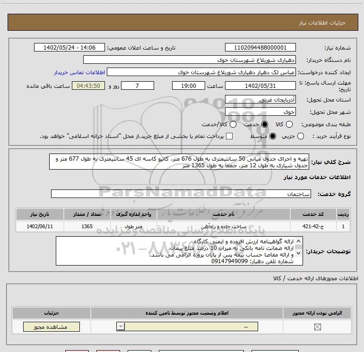Toggle the اسناد خزانه اسلامی payment checkbox
Screen dimensions: 364x352
click(229, 136)
